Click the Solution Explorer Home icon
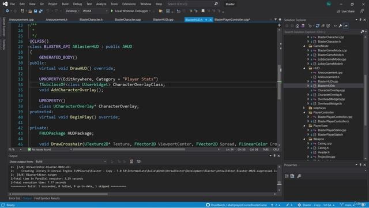 tap(298, 25)
